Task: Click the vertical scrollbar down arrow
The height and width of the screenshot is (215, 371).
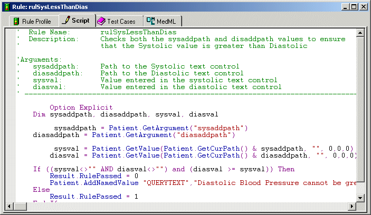Action: point(360,198)
